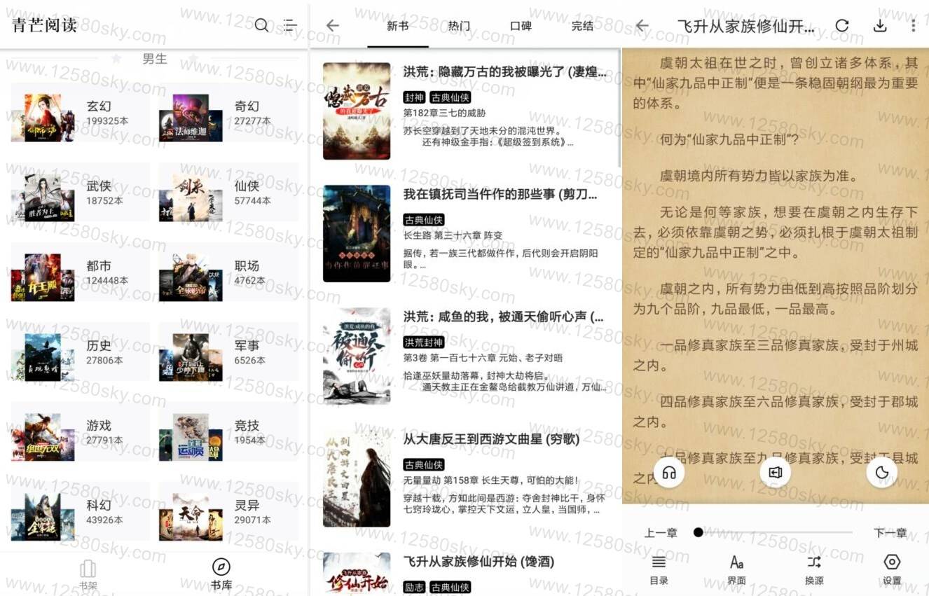Open the 历史 category
Image resolution: width=929 pixels, height=596 pixels.
coord(81,352)
